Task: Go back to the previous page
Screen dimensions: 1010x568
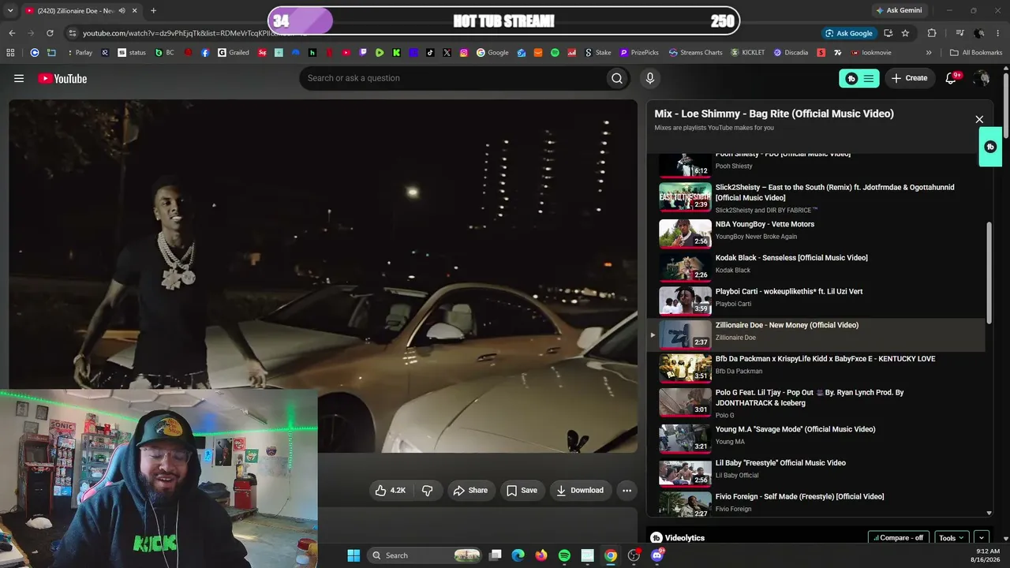Action: tap(12, 33)
